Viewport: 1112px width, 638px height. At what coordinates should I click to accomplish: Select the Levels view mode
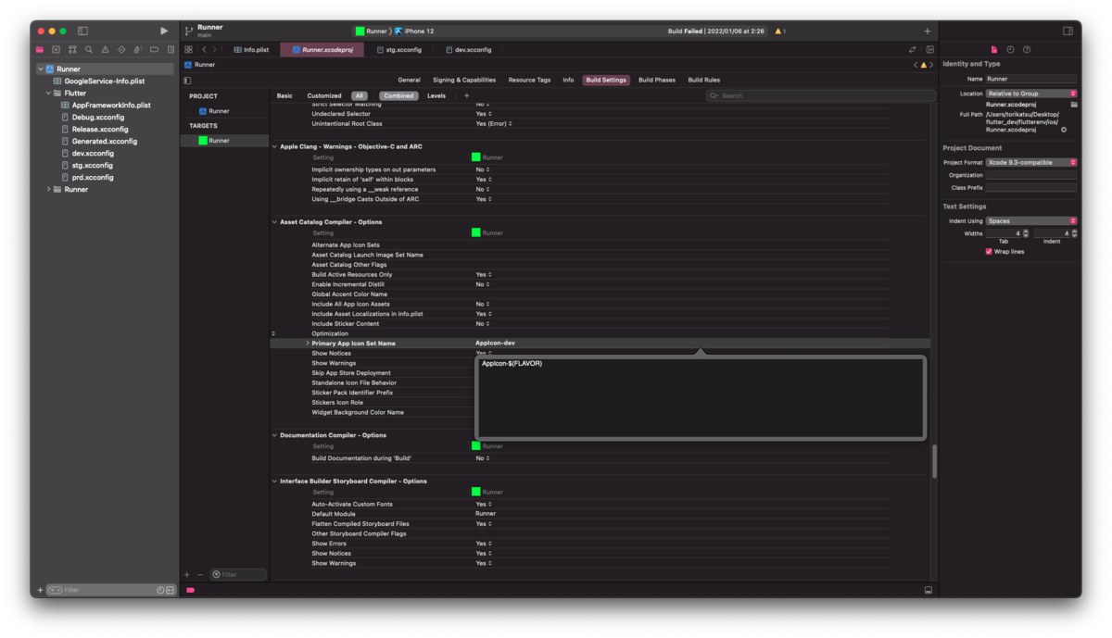(x=436, y=95)
